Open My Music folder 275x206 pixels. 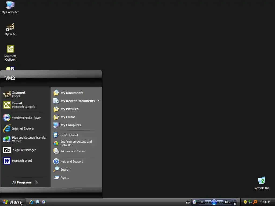(76, 117)
